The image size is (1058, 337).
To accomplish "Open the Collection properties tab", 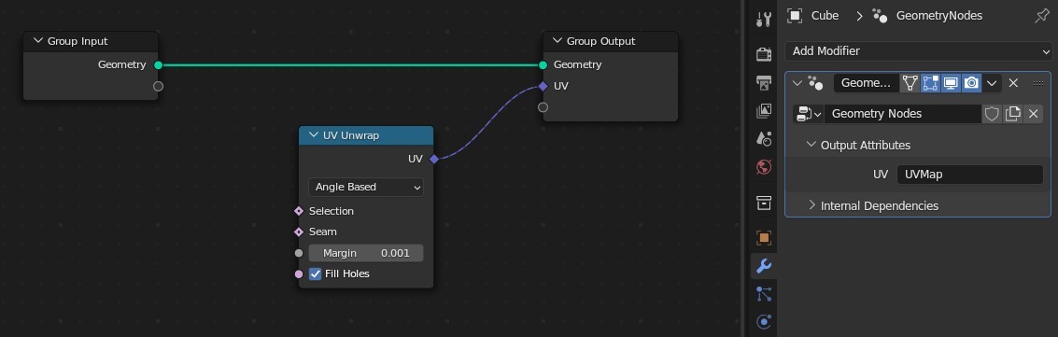I will pyautogui.click(x=764, y=203).
